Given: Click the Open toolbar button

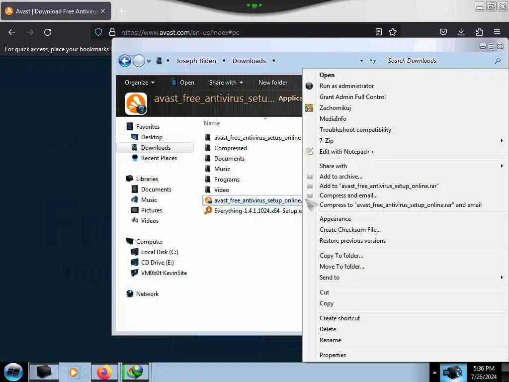Looking at the screenshot, I should 182,83.
